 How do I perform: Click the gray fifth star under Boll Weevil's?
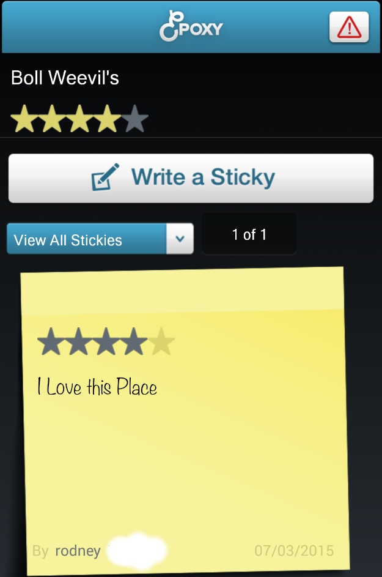(x=135, y=119)
